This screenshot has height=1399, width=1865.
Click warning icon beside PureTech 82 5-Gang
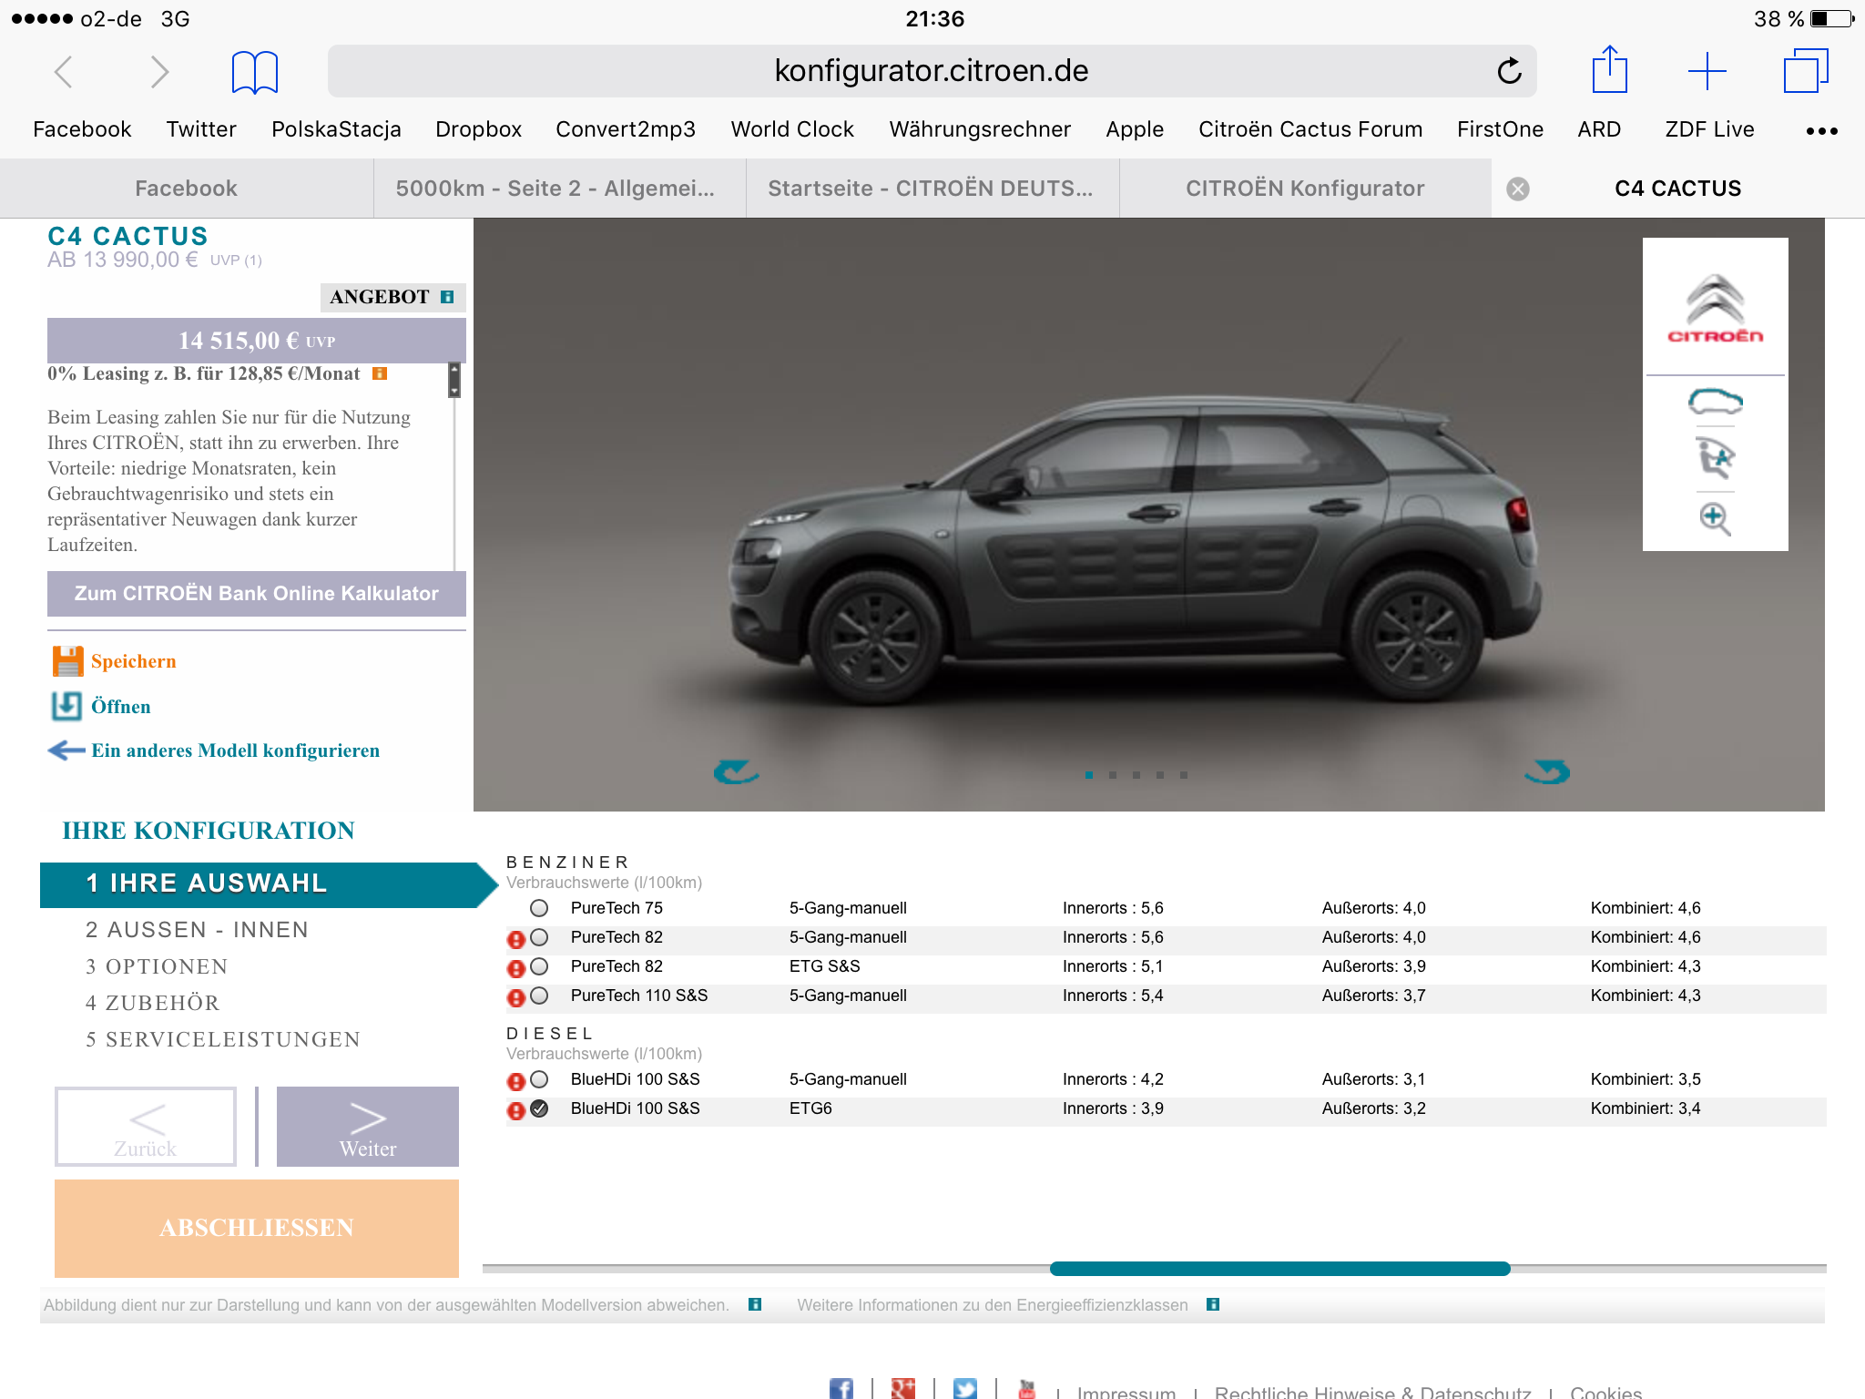(x=515, y=939)
